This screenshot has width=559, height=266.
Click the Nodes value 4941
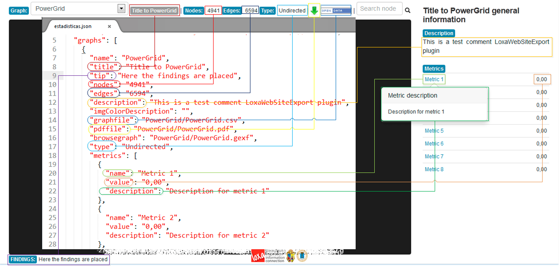(214, 11)
